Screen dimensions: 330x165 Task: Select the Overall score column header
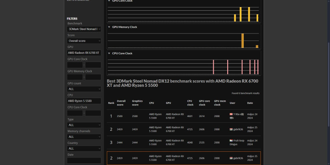(x=121, y=103)
